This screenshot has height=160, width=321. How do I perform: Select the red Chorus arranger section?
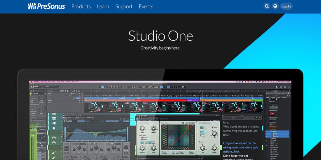(x=161, y=100)
